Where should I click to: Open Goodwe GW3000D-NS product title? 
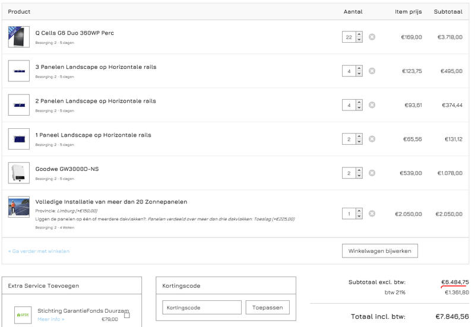point(67,169)
